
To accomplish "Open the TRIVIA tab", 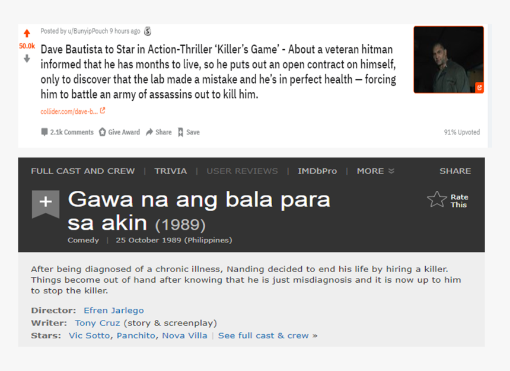I will (x=170, y=171).
